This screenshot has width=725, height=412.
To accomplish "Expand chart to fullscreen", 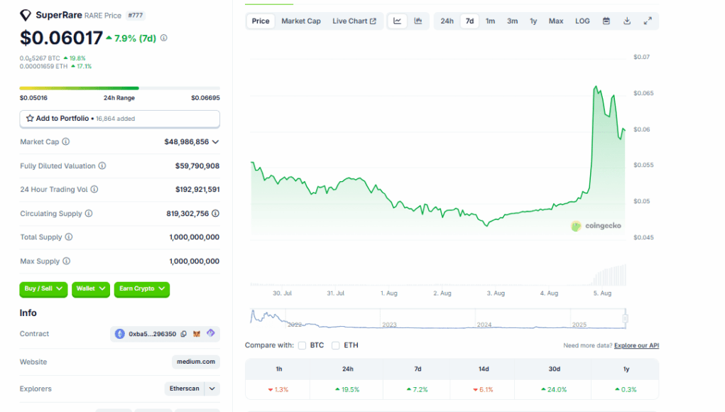I will click(x=648, y=21).
